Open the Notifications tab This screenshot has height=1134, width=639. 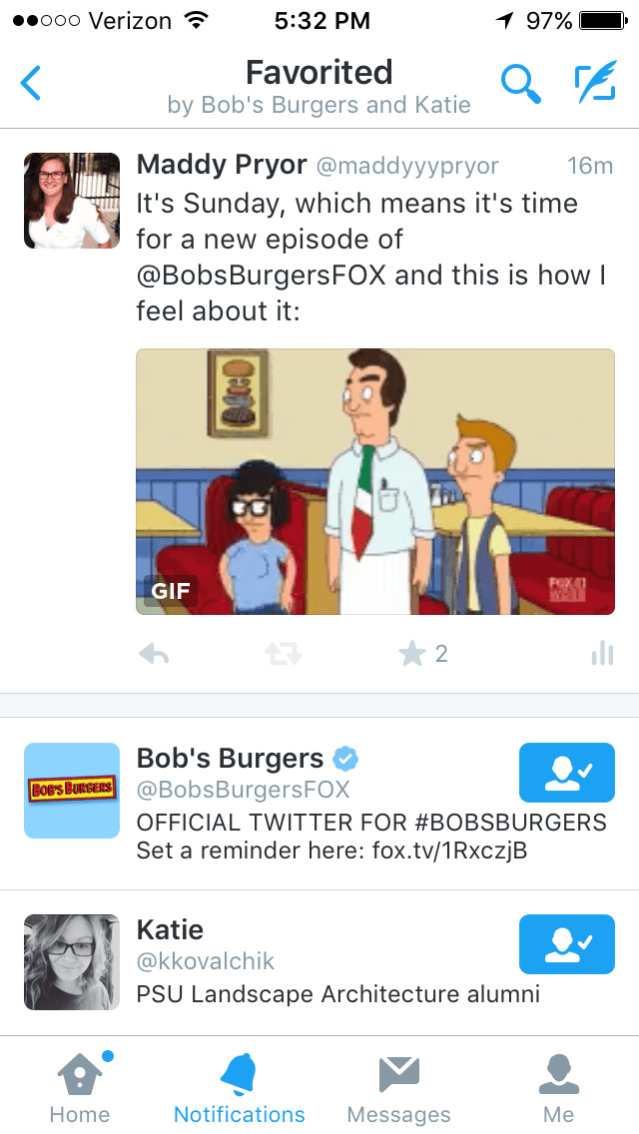click(x=240, y=1088)
